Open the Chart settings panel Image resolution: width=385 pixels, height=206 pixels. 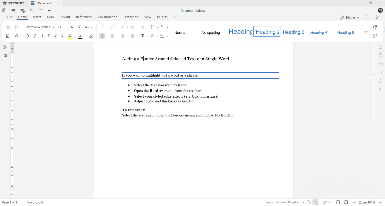[x=380, y=72]
